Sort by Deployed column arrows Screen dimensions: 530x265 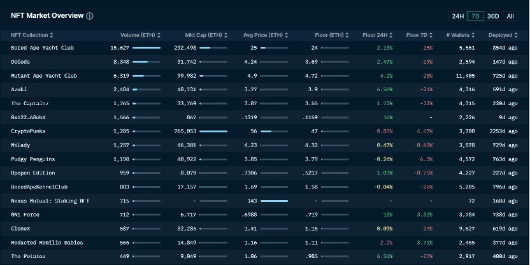pos(516,35)
